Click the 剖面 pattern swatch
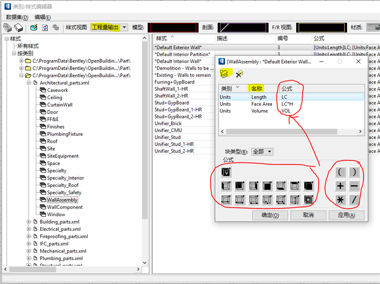380x284 pixels. click(x=243, y=27)
